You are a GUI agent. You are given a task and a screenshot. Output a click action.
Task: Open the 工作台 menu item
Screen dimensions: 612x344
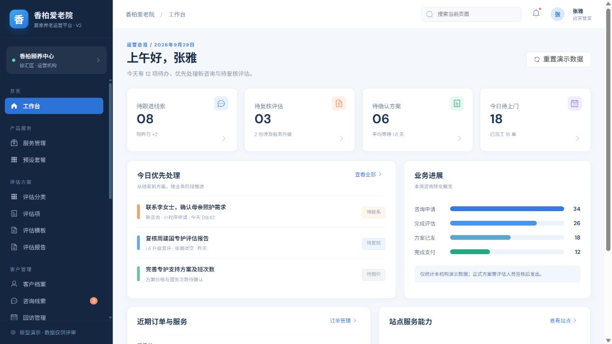54,106
